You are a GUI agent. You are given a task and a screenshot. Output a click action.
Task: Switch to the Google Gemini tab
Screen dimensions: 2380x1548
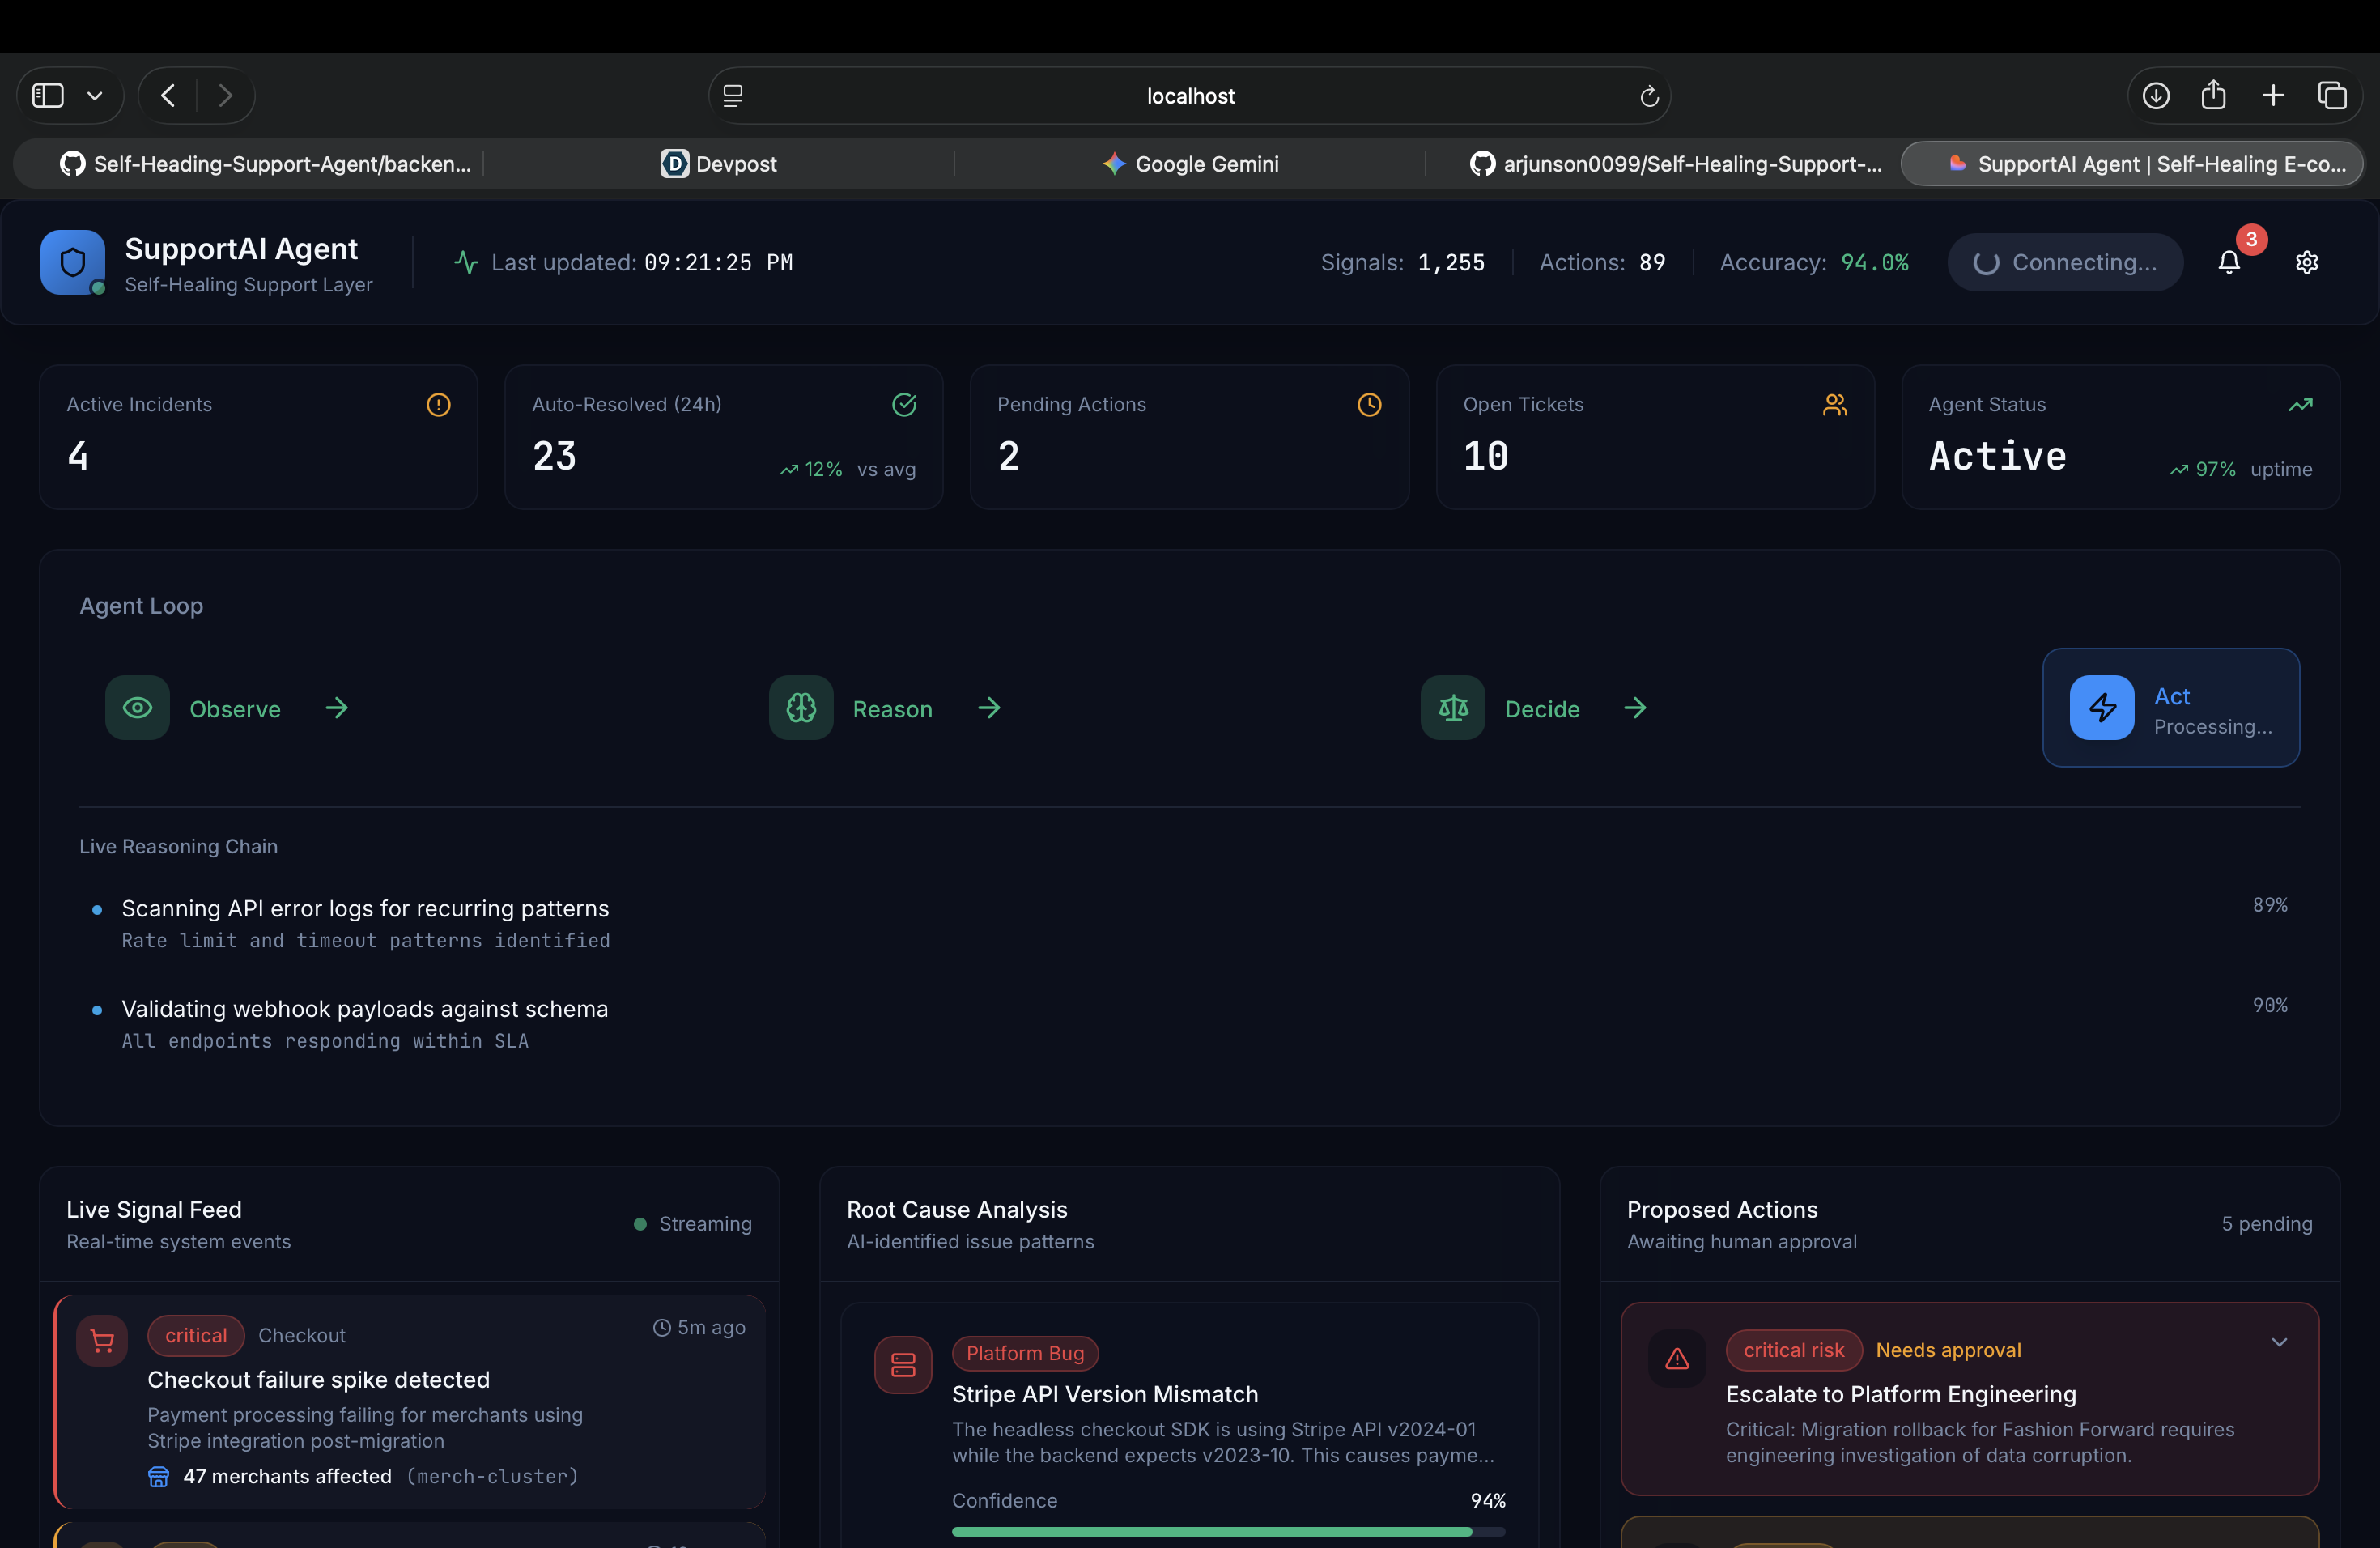(1190, 164)
